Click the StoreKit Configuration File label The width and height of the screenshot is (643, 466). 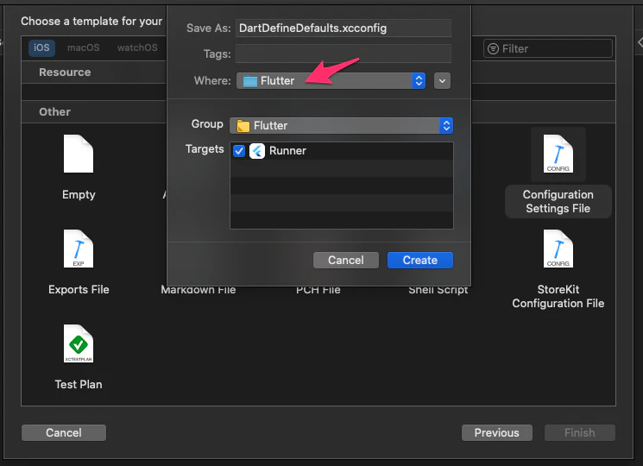point(558,296)
